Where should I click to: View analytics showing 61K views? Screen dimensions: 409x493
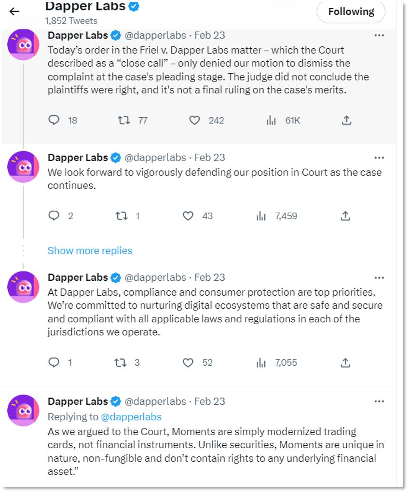(x=271, y=120)
